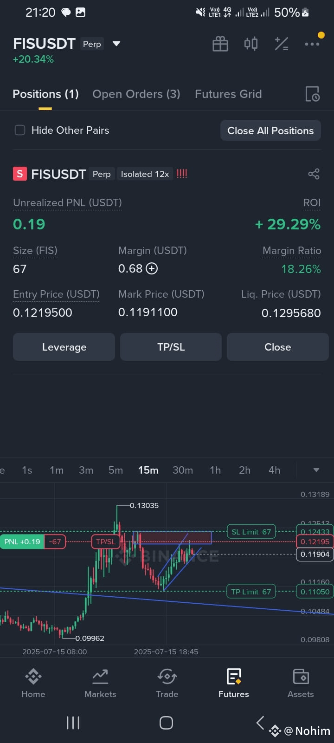Tap the ROI label
This screenshot has height=743, width=334.
tap(312, 202)
